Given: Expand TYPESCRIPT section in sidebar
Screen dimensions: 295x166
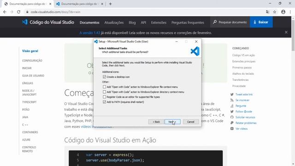Looking at the screenshot, I should (x=29, y=102).
